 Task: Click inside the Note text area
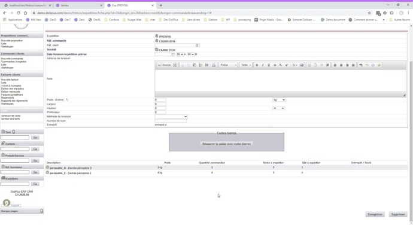pos(280,81)
